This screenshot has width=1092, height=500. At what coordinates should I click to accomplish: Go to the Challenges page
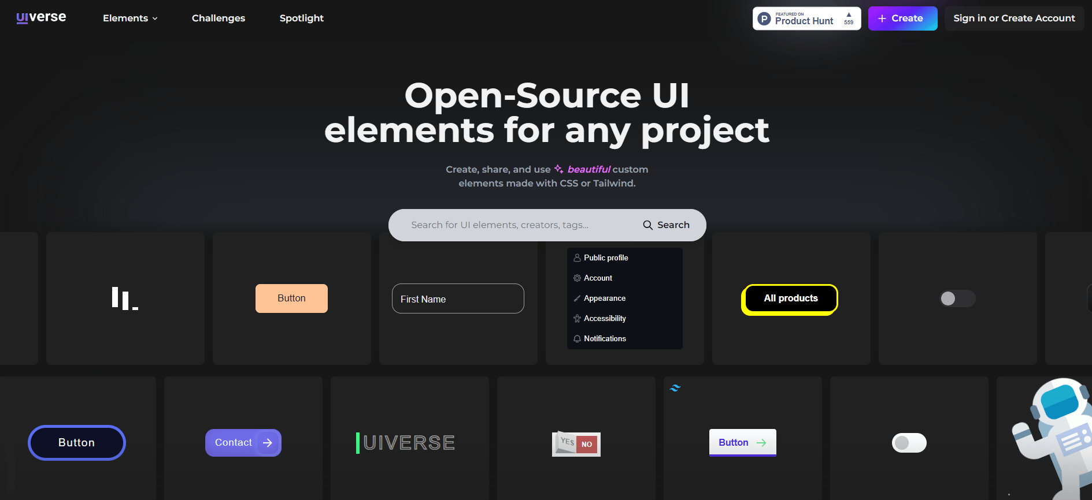pos(219,18)
